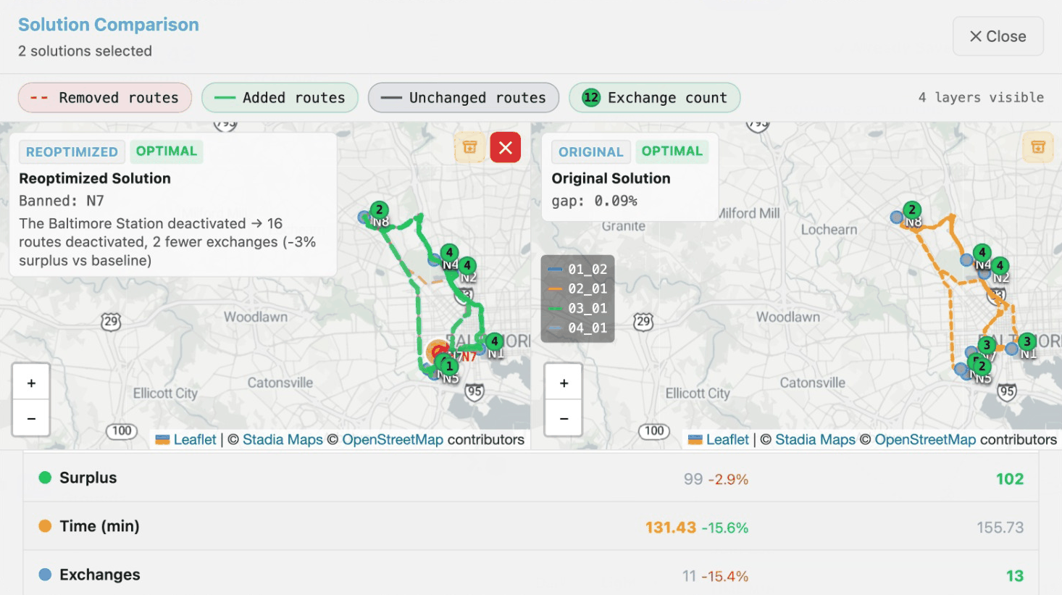
Task: Remove the Reoptimized Solution with the red X
Action: [506, 148]
